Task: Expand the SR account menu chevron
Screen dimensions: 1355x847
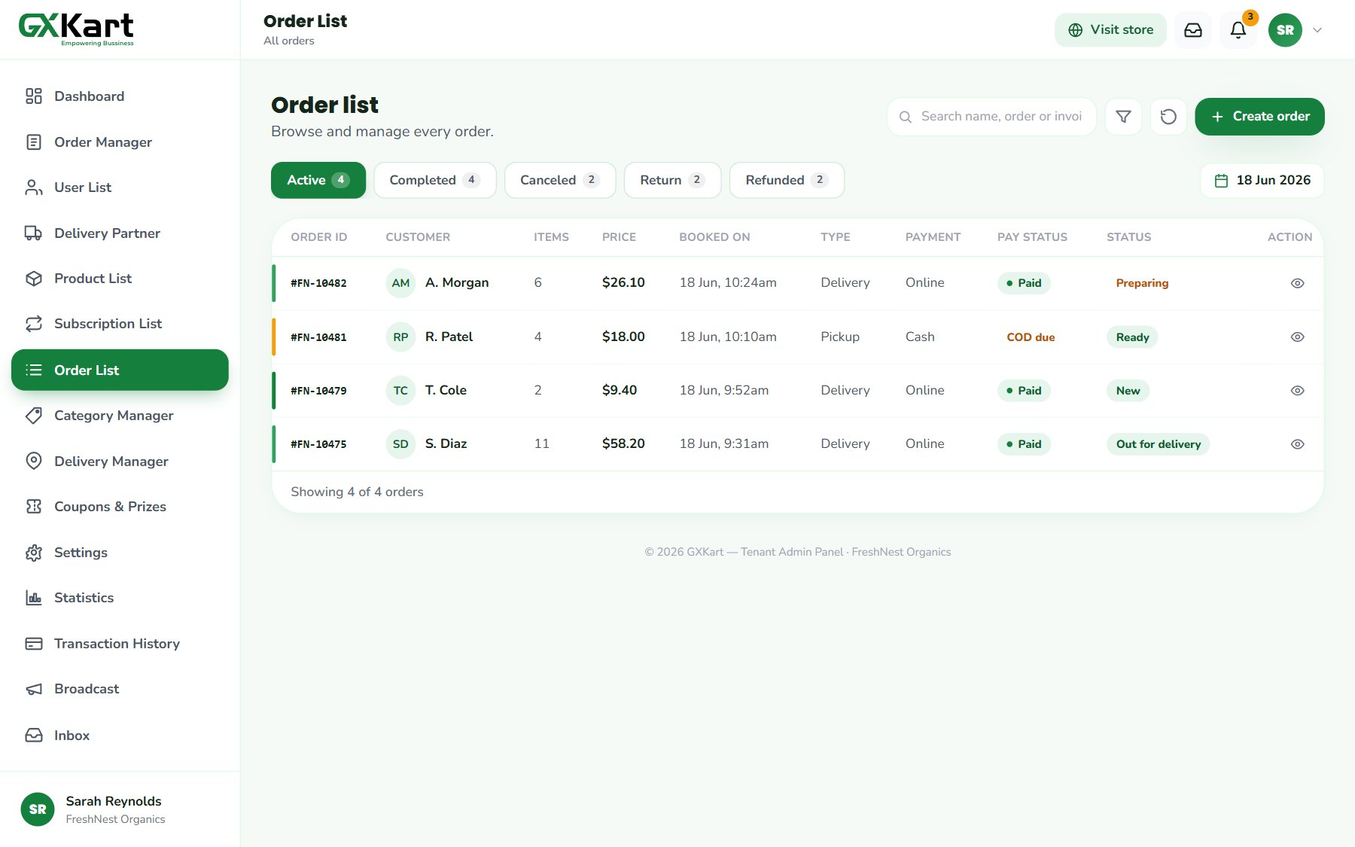Action: [1317, 30]
